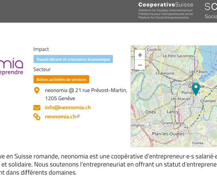217x181 pixels.
Task: Zoom in on the map
Action: click(140, 55)
